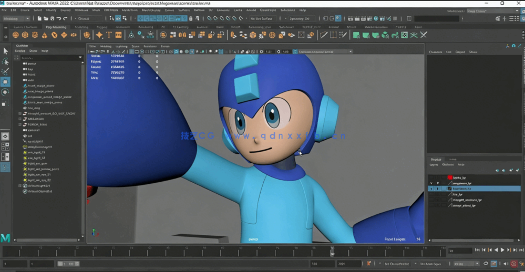Open the Mesh Display menu
Image resolution: width=525 pixels, height=272 pixels.
click(x=151, y=10)
